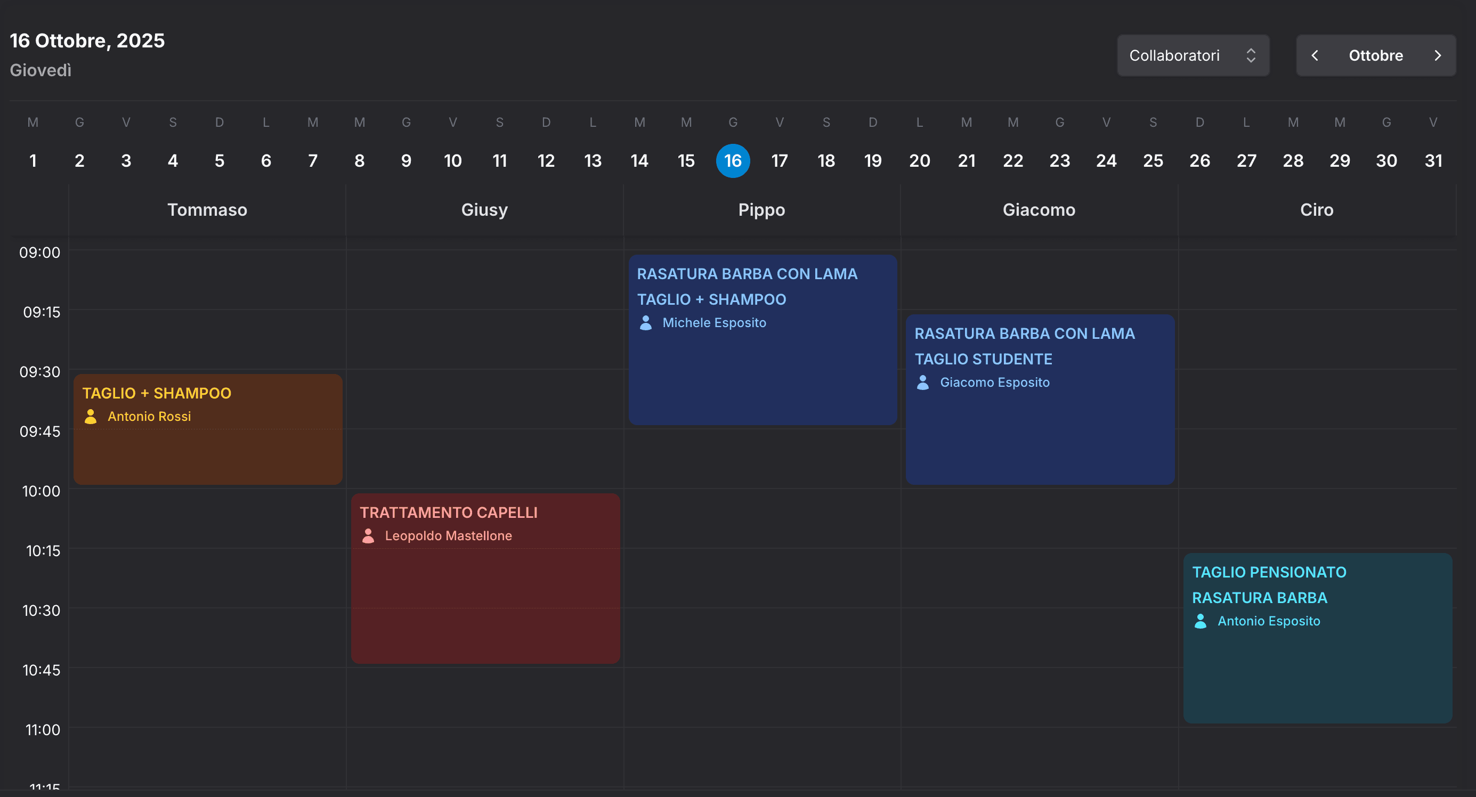Click the empty 09:00 slot under Giusy
Screen dimensions: 1476x797
pos(485,279)
